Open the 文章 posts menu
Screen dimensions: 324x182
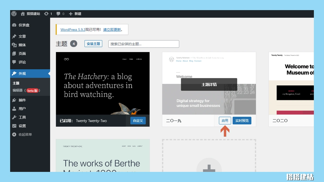22,36
